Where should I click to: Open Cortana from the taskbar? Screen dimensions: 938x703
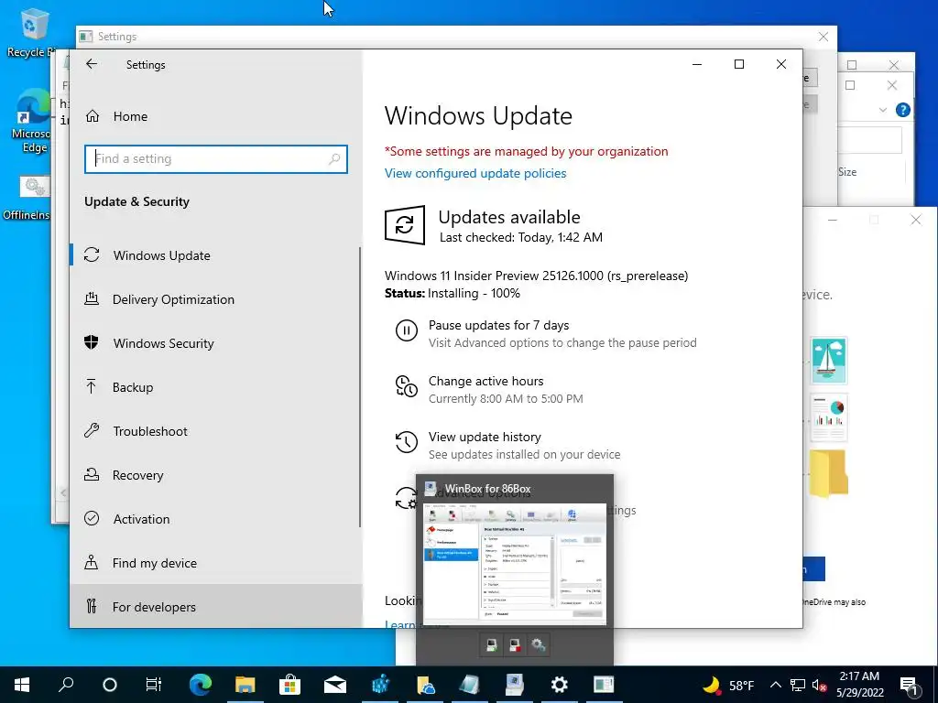click(110, 685)
